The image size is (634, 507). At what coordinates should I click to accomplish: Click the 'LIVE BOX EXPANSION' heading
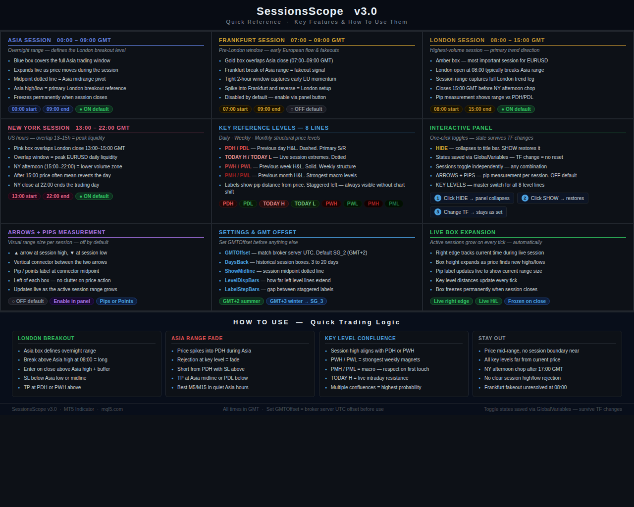[463, 232]
